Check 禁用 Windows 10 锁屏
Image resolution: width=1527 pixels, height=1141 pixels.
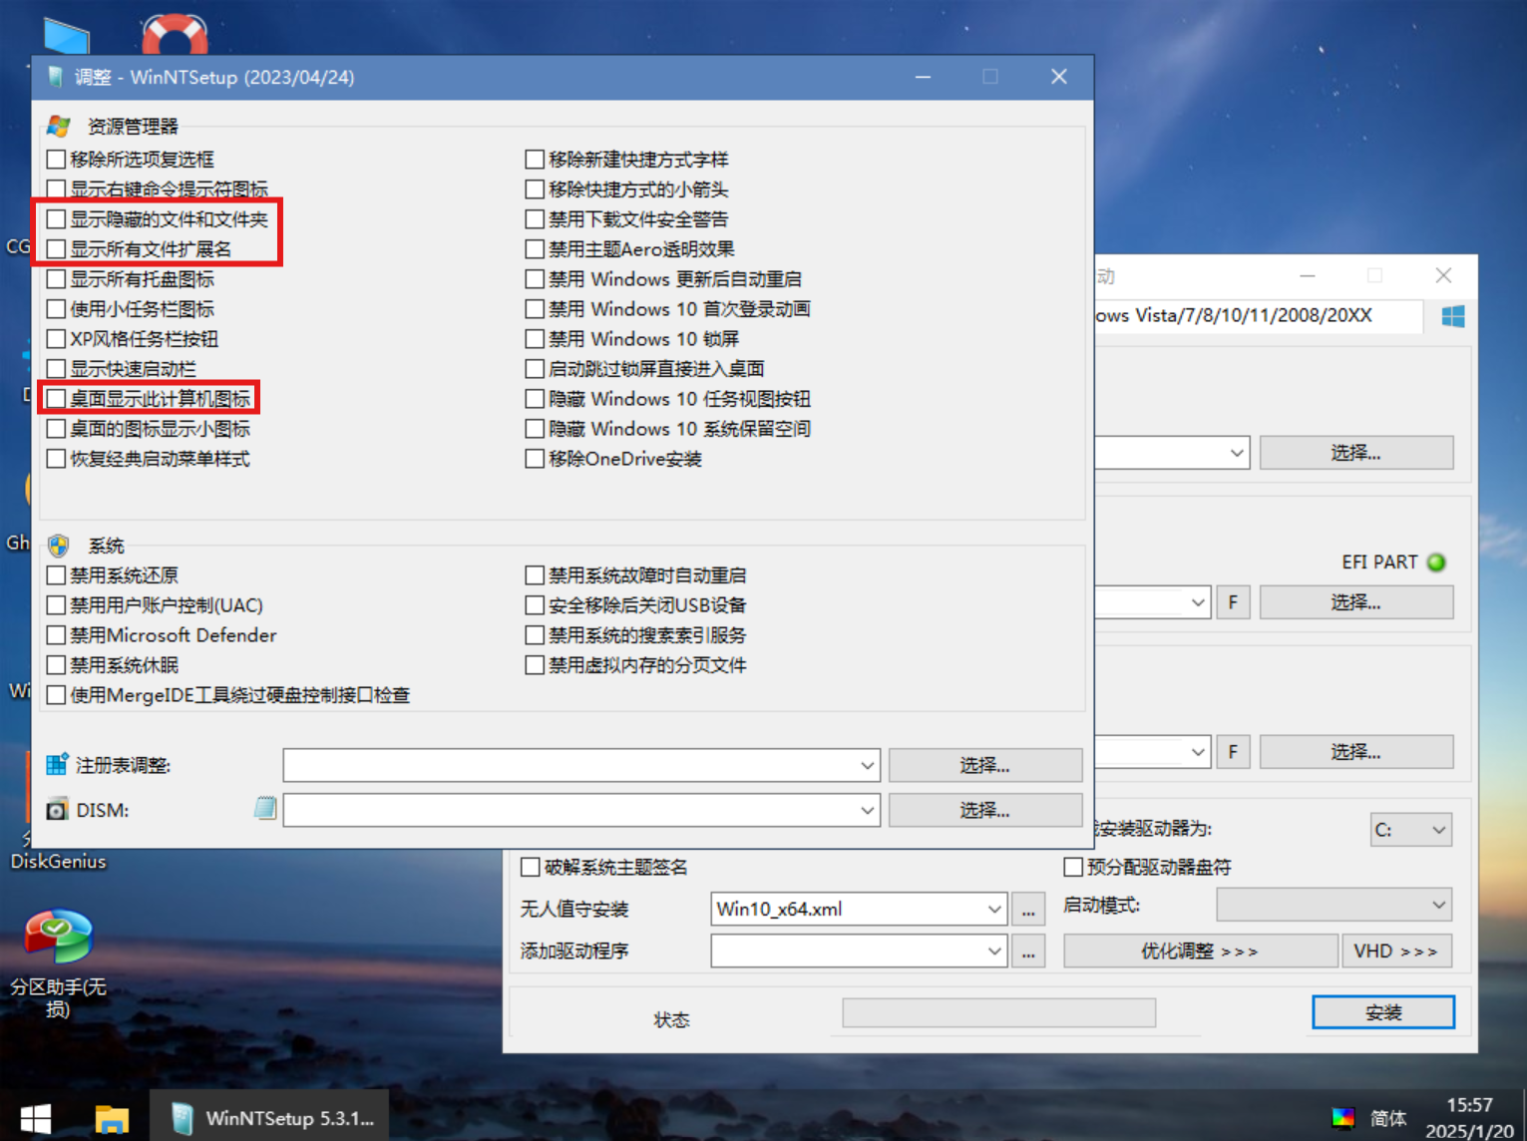coord(535,338)
